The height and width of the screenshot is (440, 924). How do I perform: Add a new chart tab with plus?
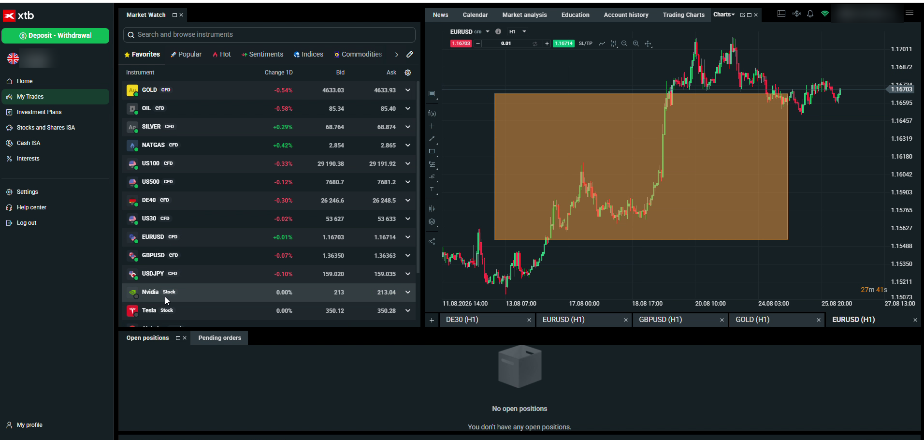[432, 320]
